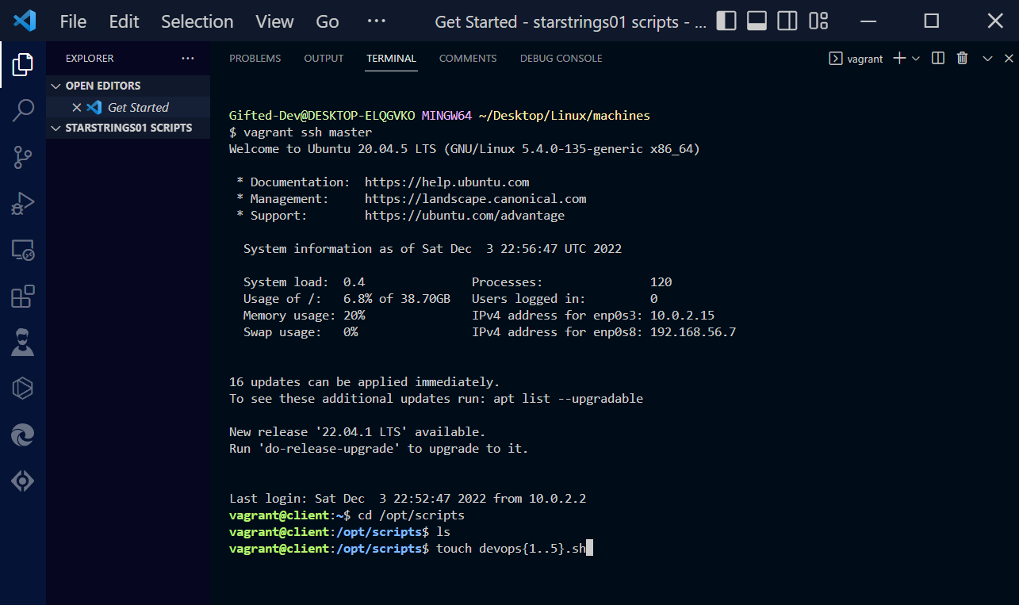Click the VS Code logo in title bar
Screen dimensions: 1019x605
(x=25, y=21)
